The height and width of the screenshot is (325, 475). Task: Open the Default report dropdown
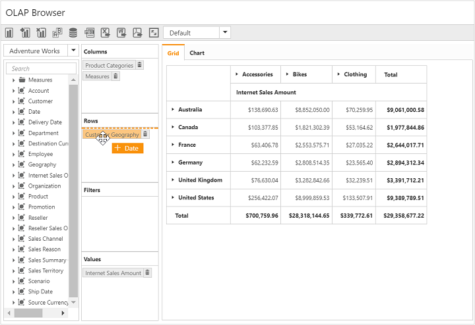[x=225, y=33]
